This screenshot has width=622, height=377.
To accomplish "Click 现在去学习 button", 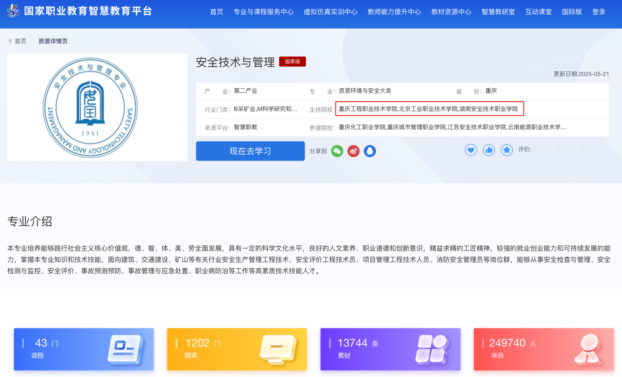I will (x=250, y=151).
